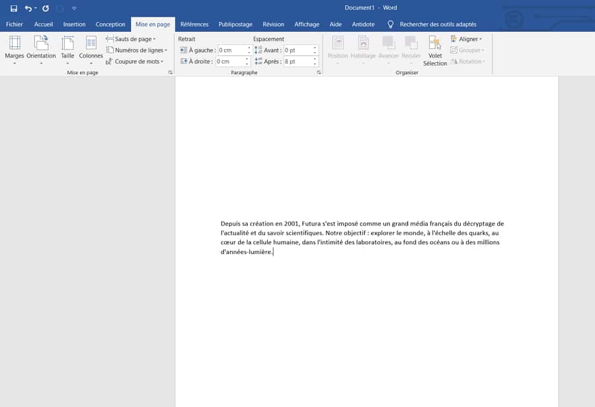Open the Volet Sélection pane
Image resolution: width=595 pixels, height=407 pixels.
point(435,50)
